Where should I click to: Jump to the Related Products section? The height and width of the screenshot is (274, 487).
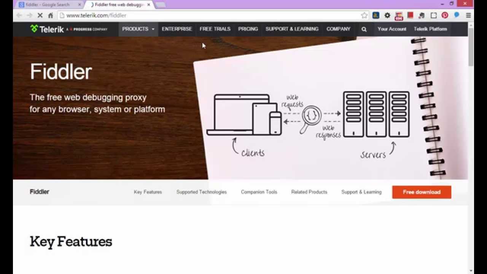(309, 192)
